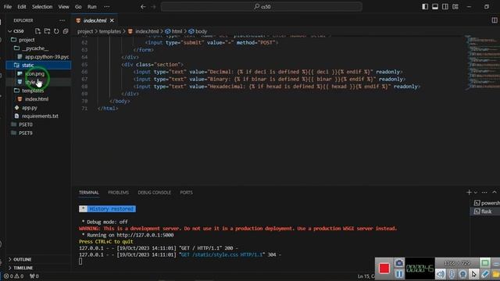This screenshot has width=500, height=281.
Task: Click 'body' symbol in the breadcrumb
Action: tap(198, 31)
